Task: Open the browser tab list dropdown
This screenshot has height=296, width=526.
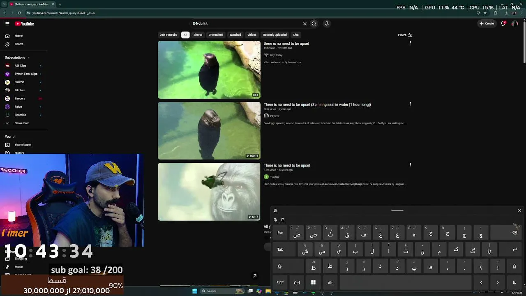Action: click(x=5, y=4)
